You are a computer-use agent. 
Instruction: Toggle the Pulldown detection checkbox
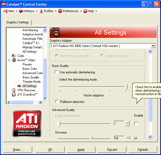[57, 102]
